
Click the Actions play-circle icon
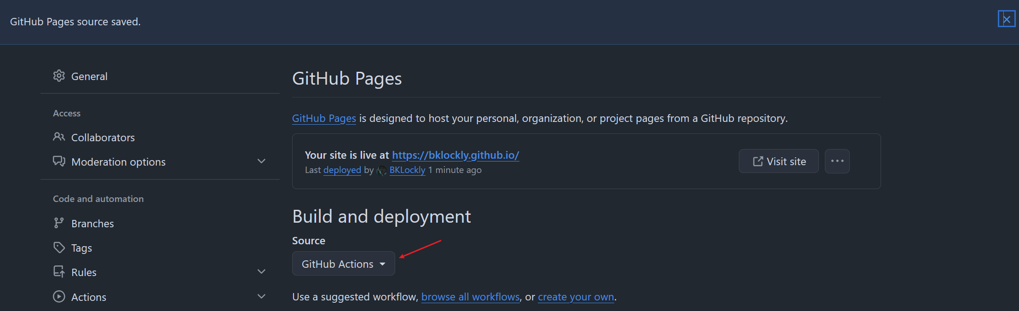tap(59, 297)
